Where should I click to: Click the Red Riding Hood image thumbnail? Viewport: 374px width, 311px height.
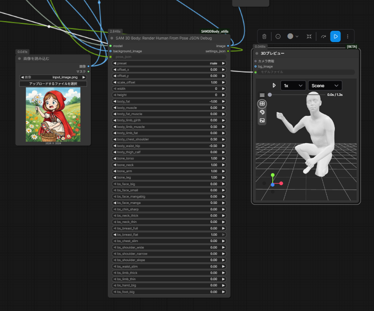tap(53, 115)
